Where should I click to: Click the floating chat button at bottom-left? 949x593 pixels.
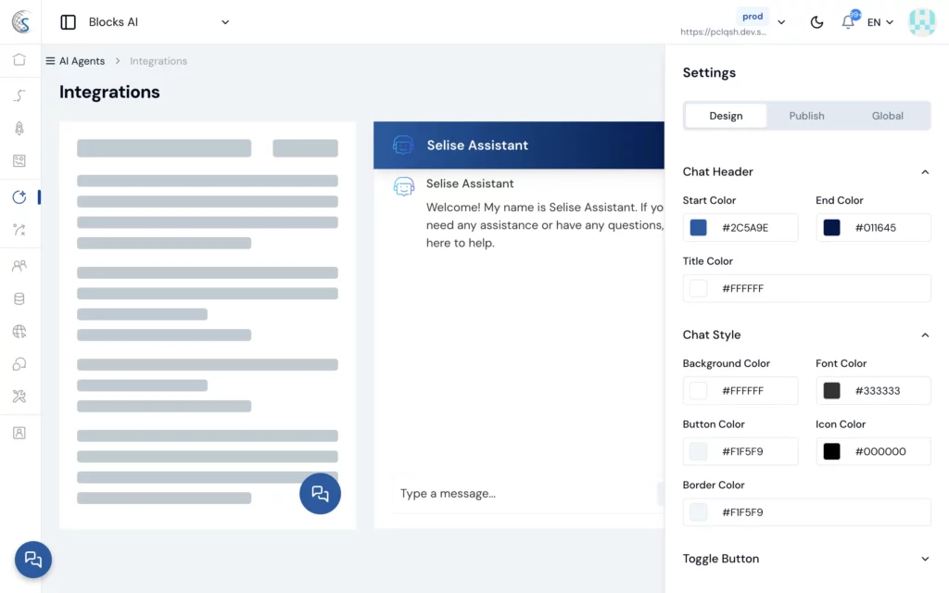33,559
